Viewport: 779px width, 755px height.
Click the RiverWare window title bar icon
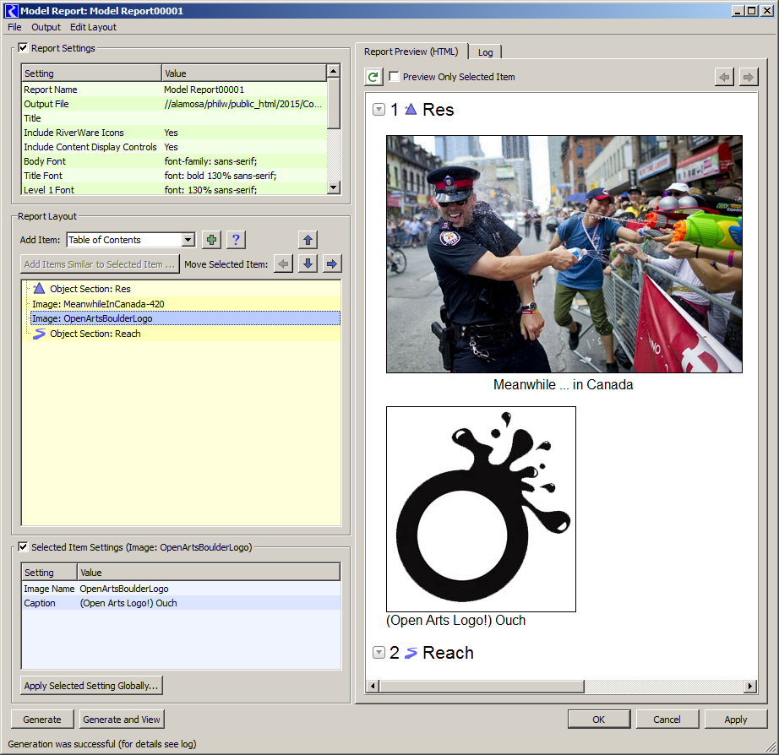11,11
